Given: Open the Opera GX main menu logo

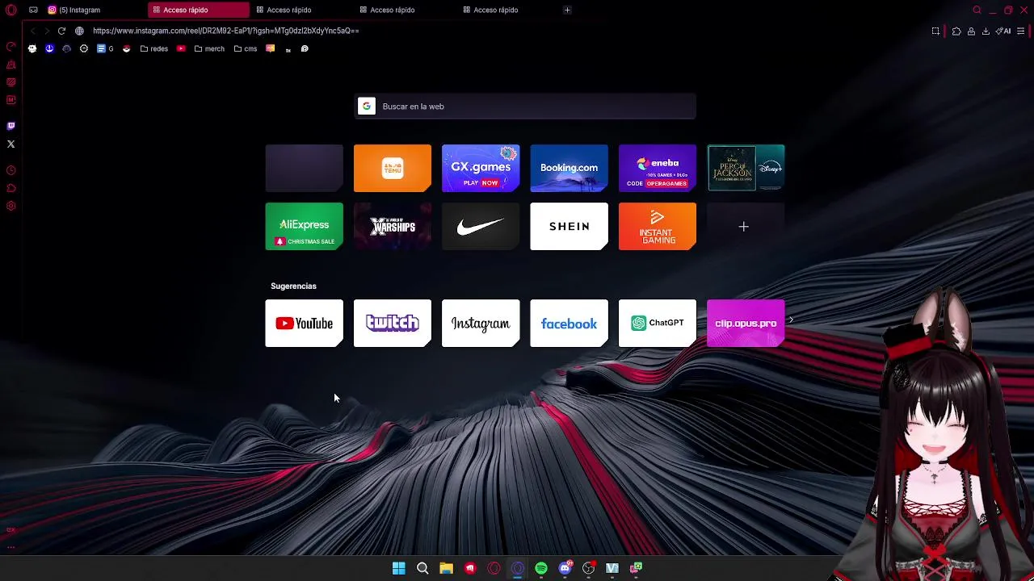Looking at the screenshot, I should coord(11,10).
